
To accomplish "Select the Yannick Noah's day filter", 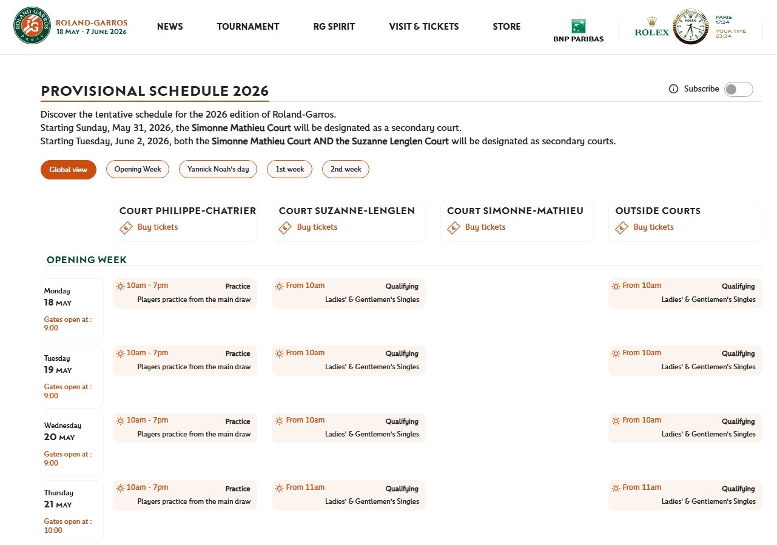I will pos(218,169).
